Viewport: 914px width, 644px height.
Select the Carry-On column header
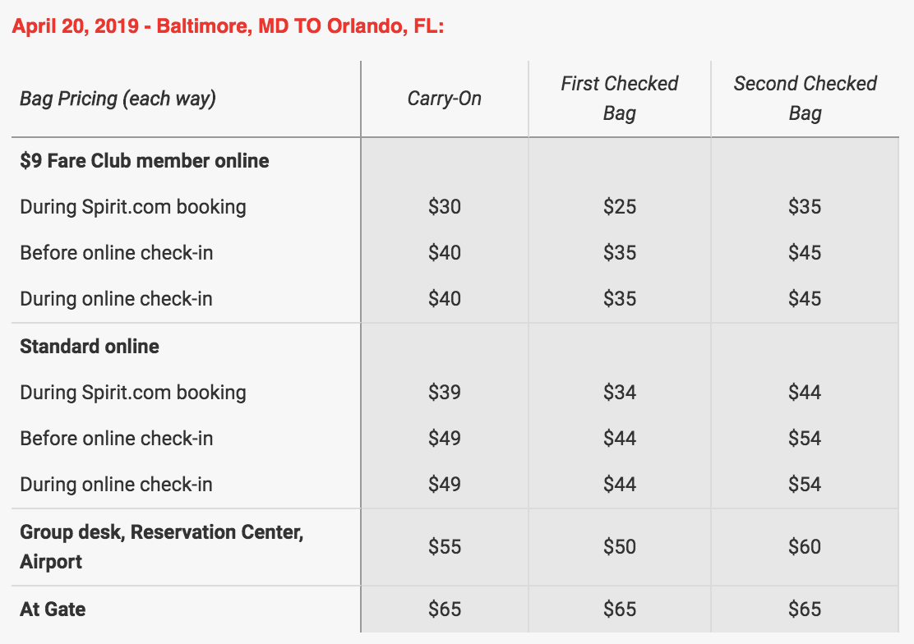[x=445, y=99]
